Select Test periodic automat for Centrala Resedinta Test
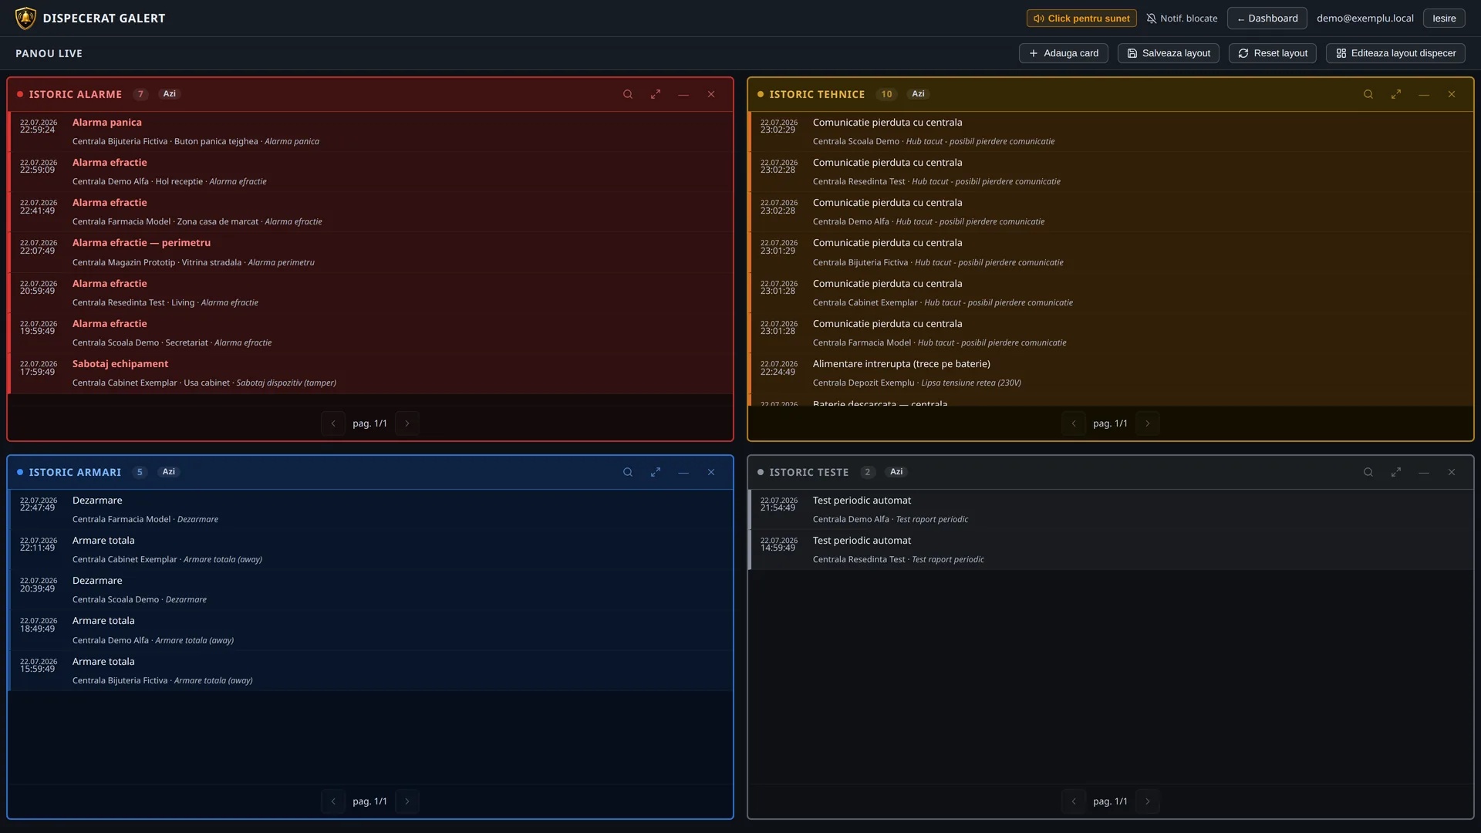Viewport: 1481px width, 833px height. [1112, 550]
